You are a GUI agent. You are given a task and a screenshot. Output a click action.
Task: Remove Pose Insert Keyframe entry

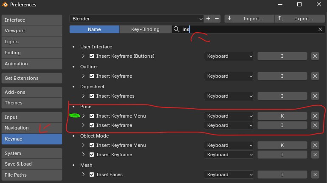[315, 125]
